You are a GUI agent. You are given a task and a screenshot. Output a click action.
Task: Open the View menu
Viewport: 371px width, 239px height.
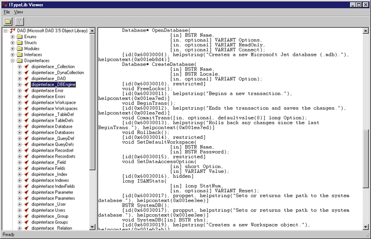tap(18, 11)
